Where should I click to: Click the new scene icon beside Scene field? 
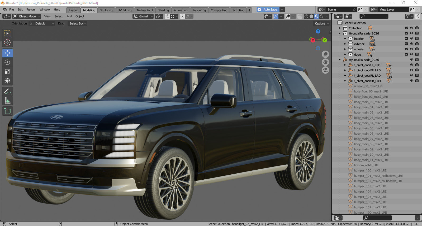tap(360, 9)
